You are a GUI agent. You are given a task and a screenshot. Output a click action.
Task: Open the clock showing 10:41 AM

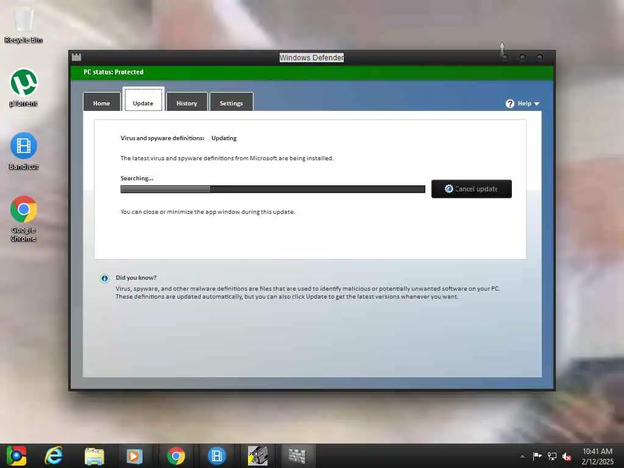tap(597, 456)
